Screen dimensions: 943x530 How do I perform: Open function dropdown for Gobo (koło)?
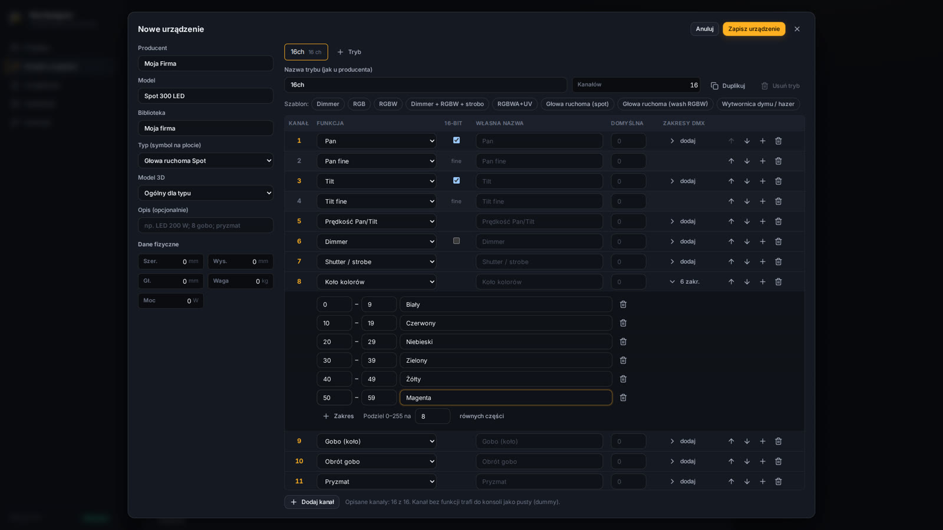point(377,441)
